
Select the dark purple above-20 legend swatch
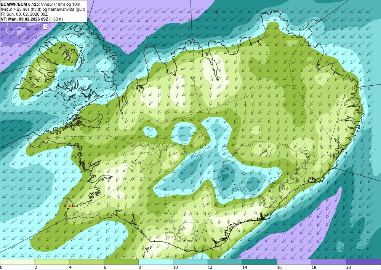(x=363, y=262)
